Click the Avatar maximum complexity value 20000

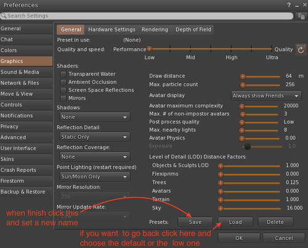[x=291, y=105]
